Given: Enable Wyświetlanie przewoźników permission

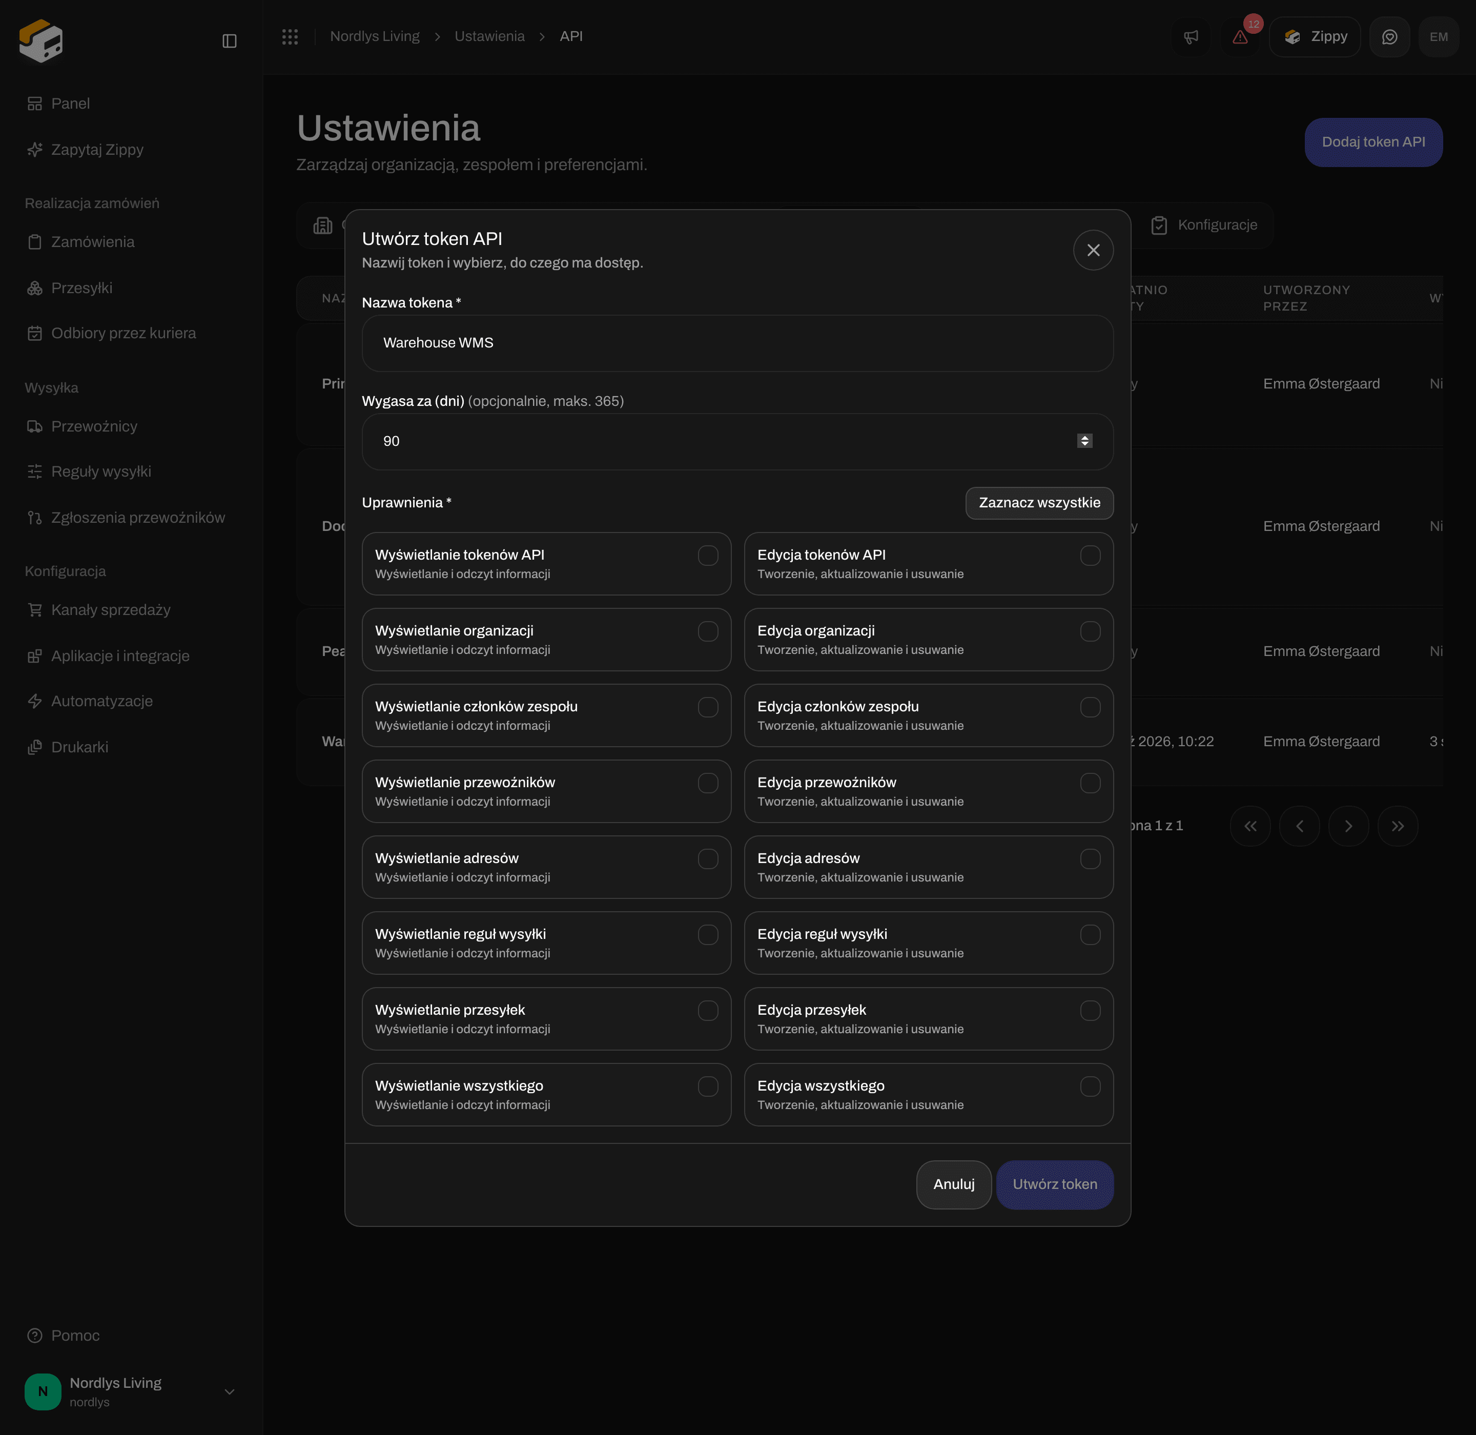Looking at the screenshot, I should (708, 783).
